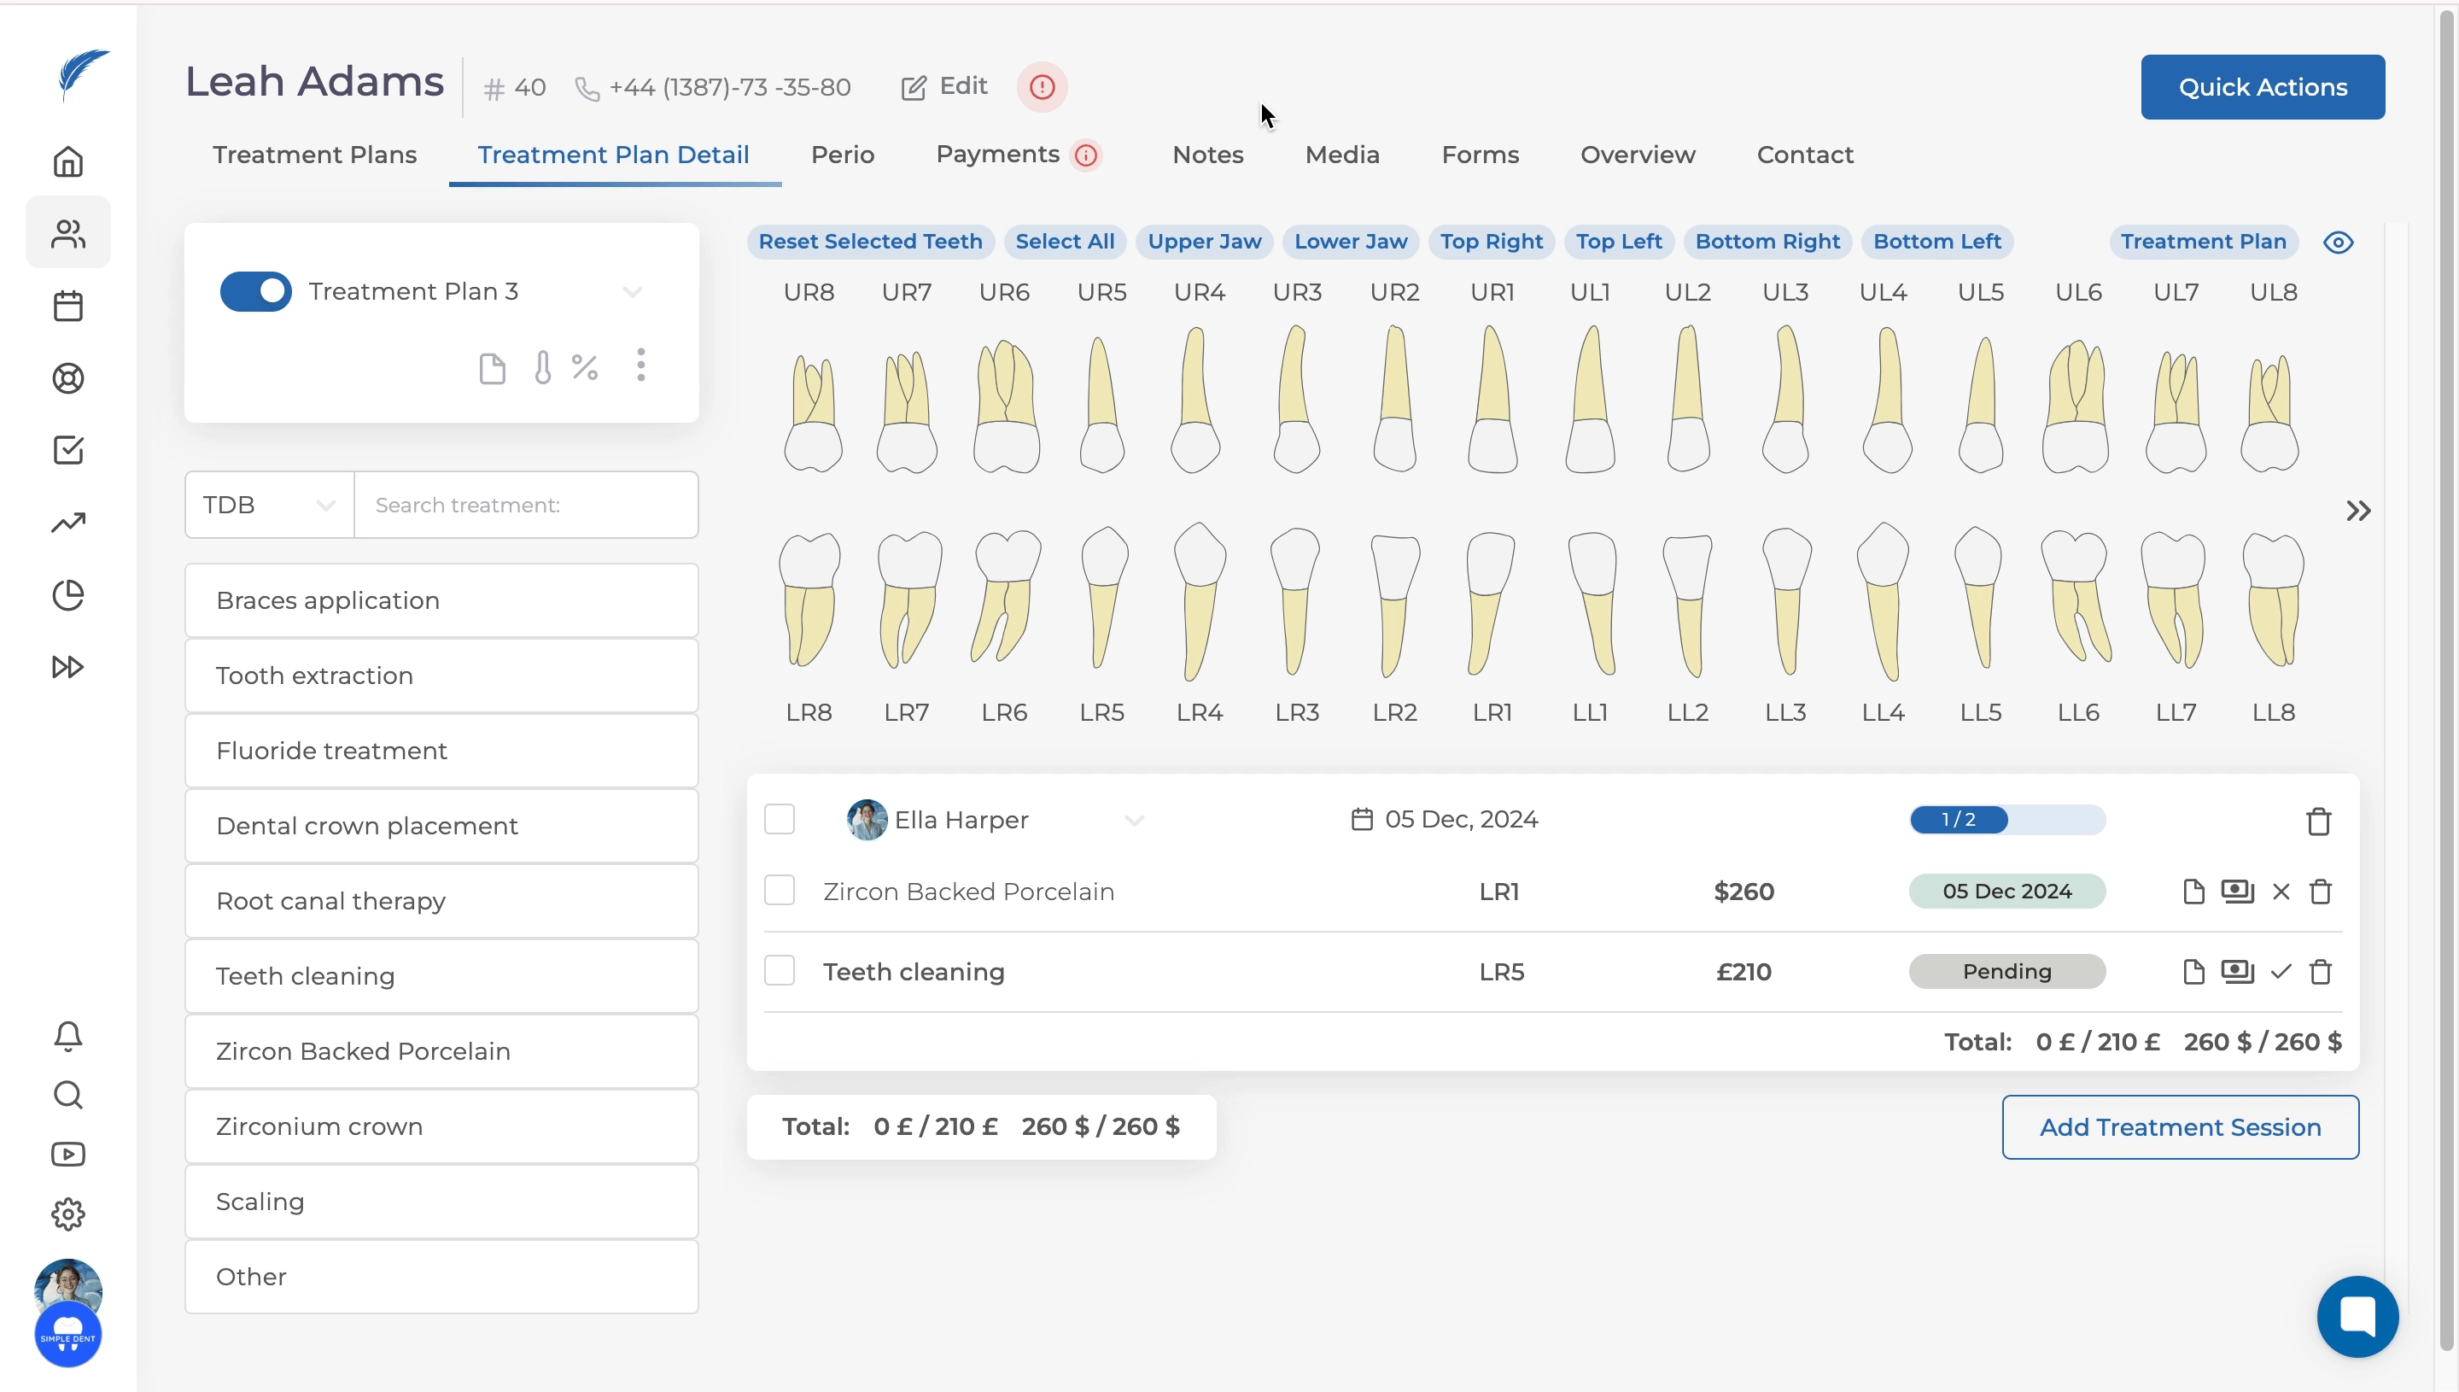Click thermometer icon in Treatment Plan card

543,367
